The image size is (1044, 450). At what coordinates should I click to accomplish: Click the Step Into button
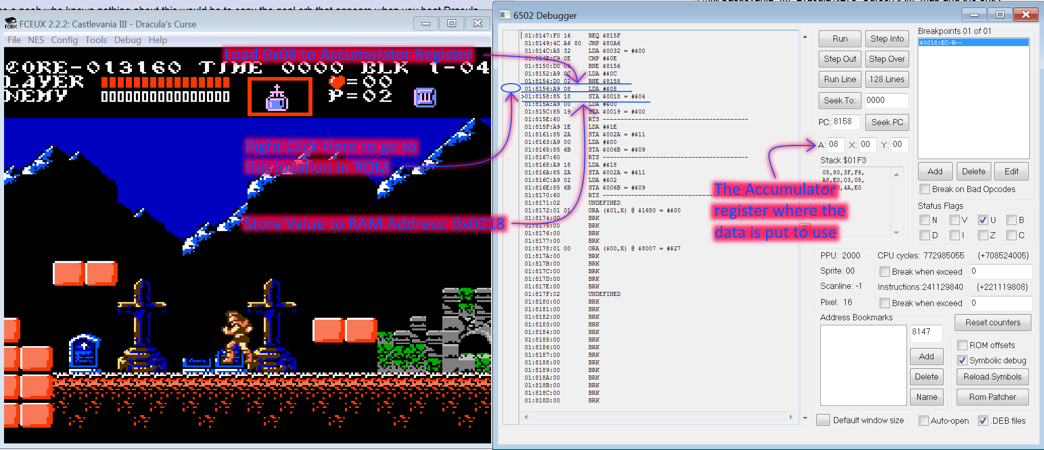click(x=887, y=39)
